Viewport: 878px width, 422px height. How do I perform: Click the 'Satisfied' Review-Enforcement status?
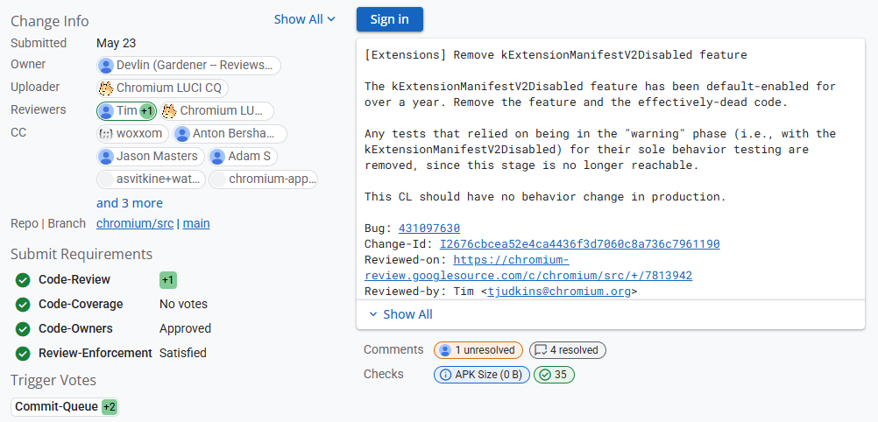tap(183, 353)
